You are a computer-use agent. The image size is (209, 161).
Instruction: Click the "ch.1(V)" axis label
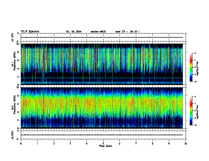point(12,37)
